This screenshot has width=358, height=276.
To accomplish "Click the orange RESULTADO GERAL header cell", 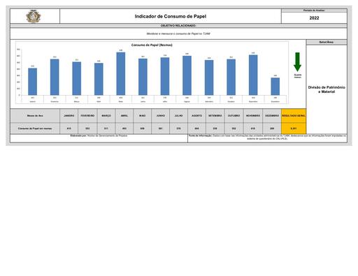I will click(x=294, y=116).
